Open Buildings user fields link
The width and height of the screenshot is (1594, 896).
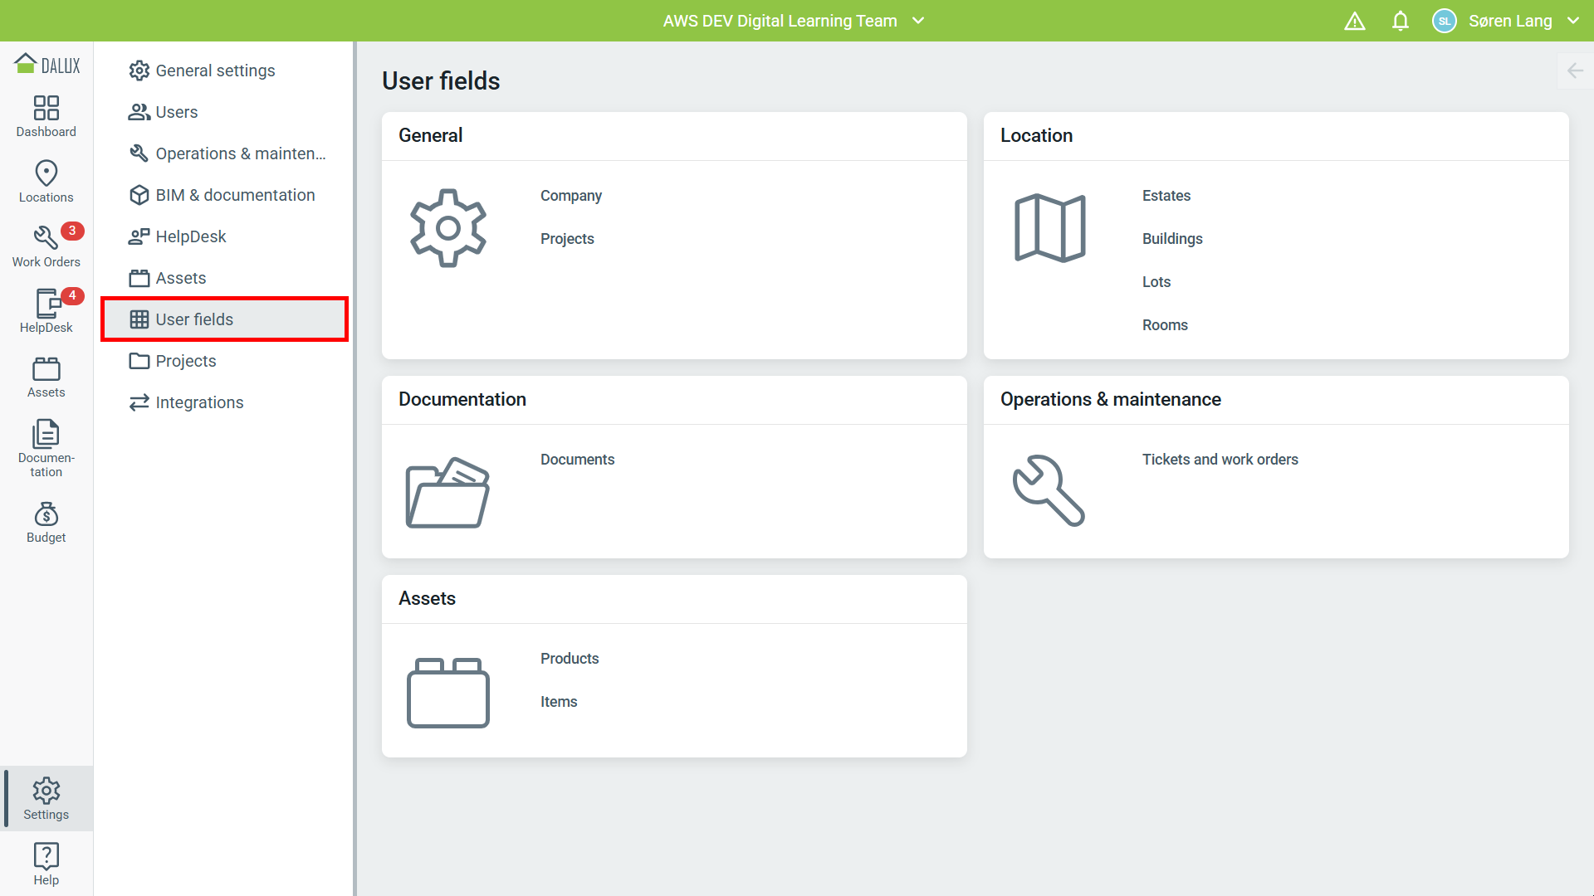click(1171, 239)
